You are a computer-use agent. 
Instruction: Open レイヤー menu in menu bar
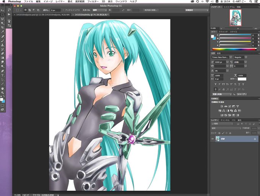[60, 2]
